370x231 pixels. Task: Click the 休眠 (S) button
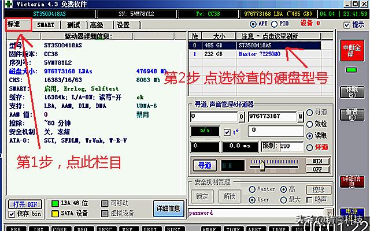click(352, 92)
